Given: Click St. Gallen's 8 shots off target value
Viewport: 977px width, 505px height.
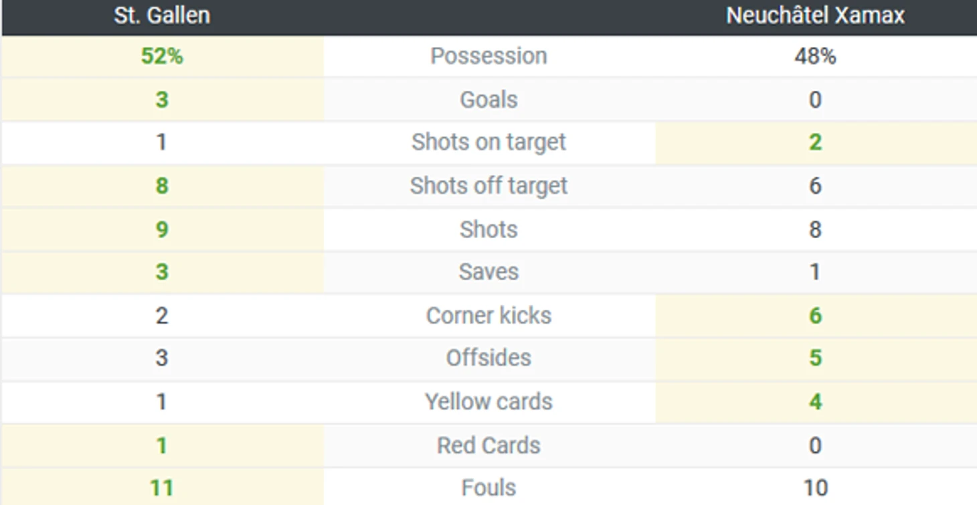Looking at the screenshot, I should 162,186.
